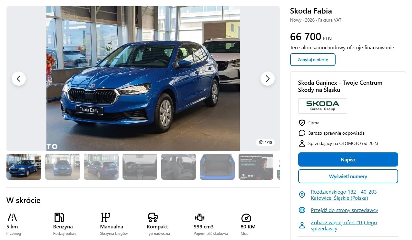Image resolution: width=412 pixels, height=240 pixels.
Task: Click the person icon beside more offers
Action: [302, 225]
